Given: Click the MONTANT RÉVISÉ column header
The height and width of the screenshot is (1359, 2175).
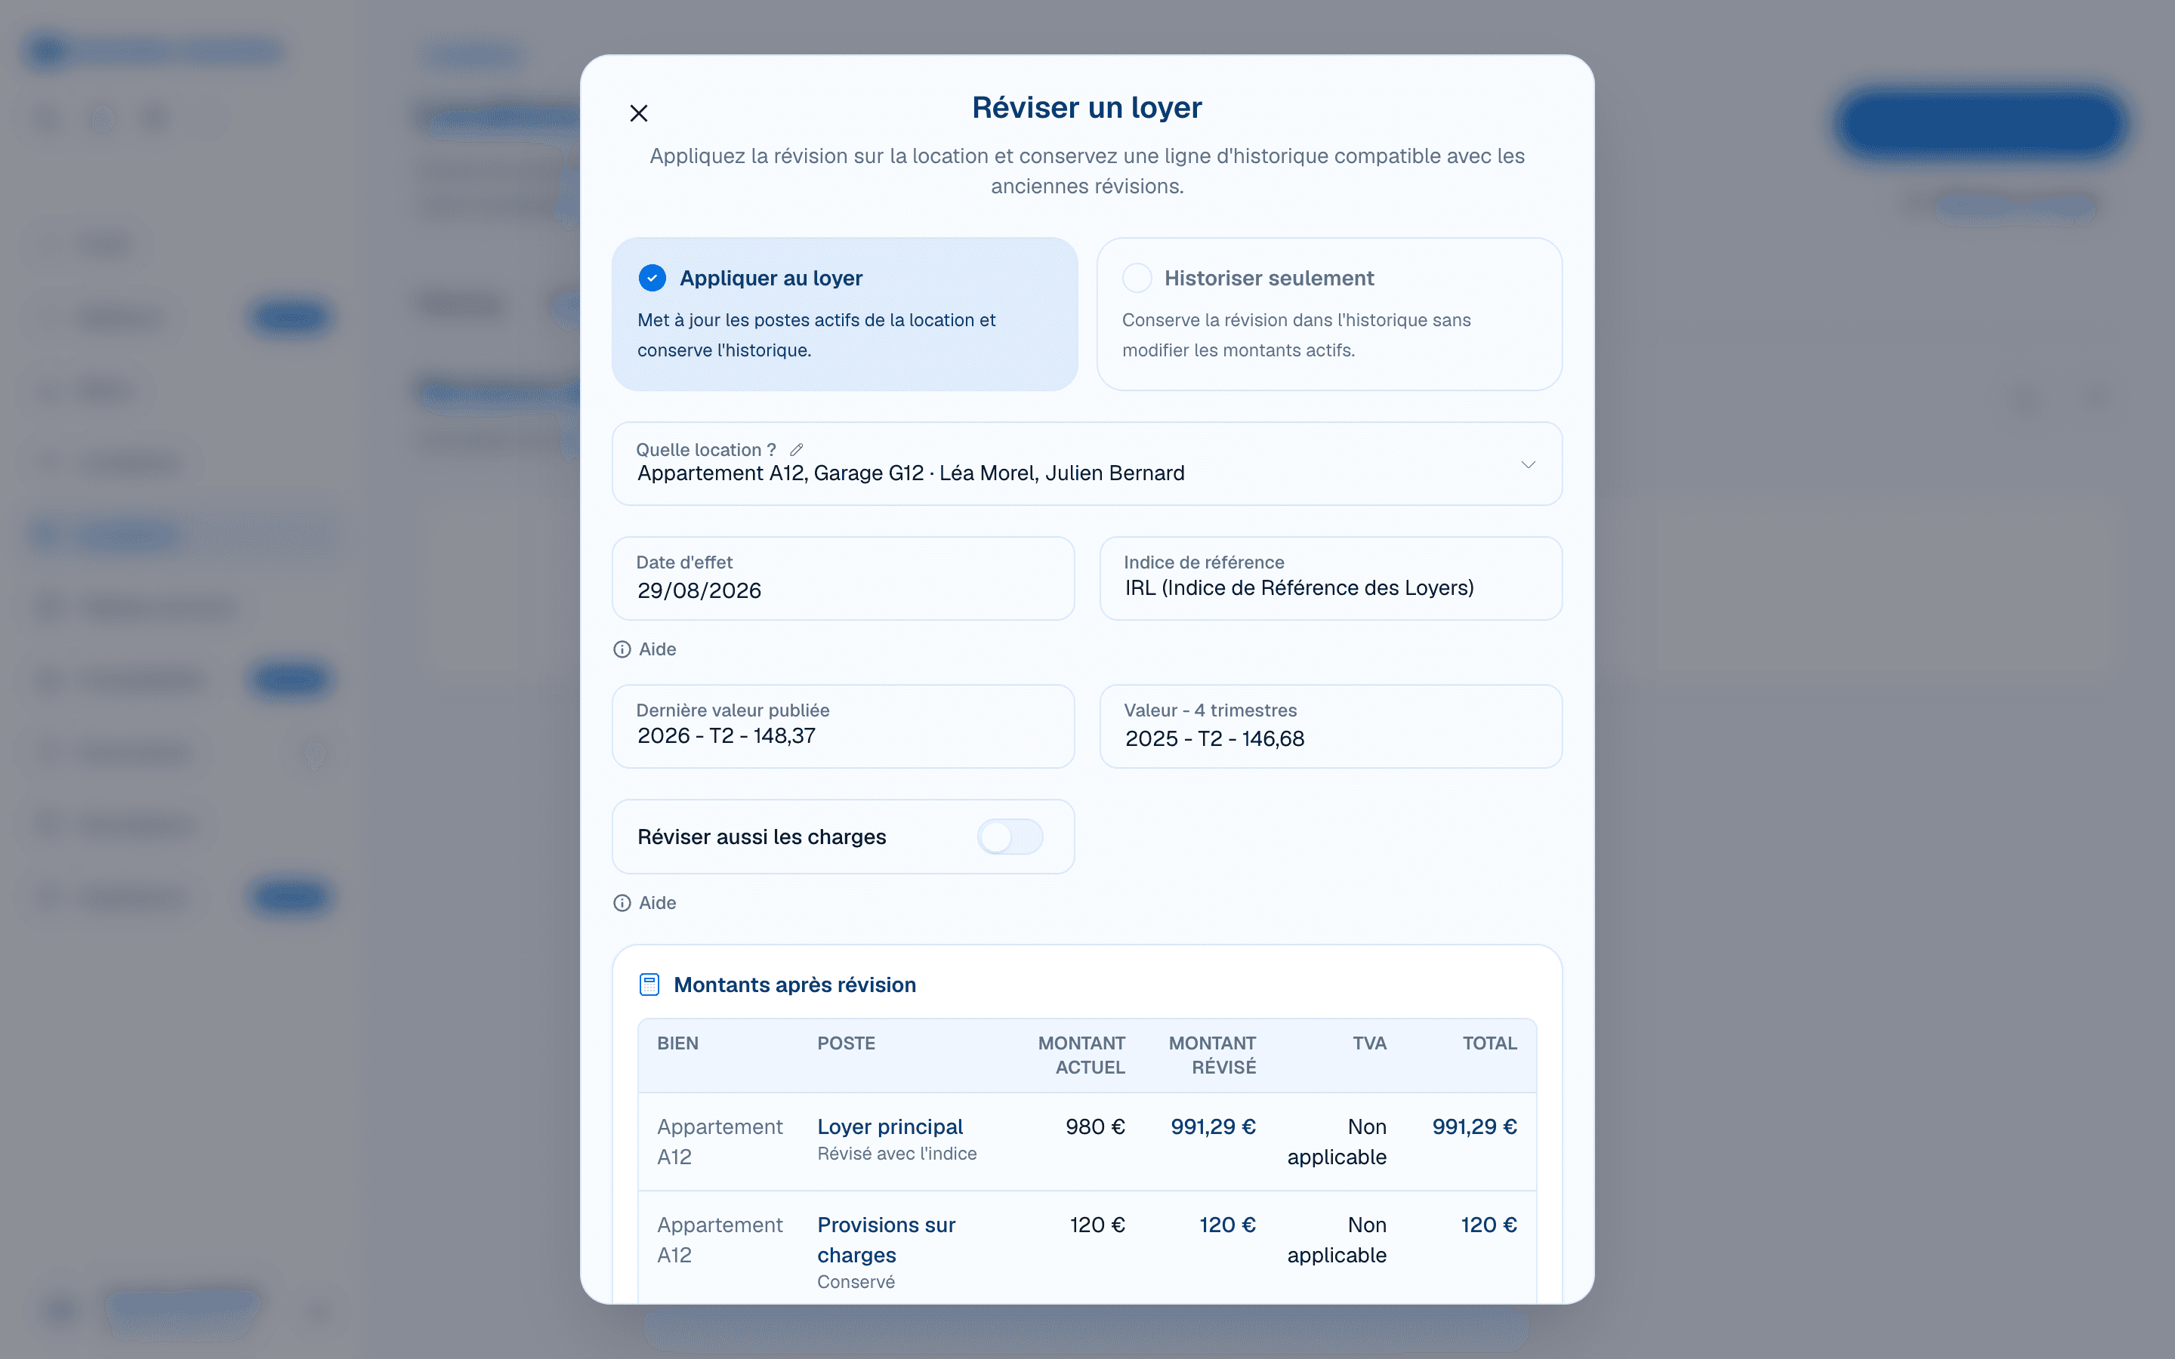Looking at the screenshot, I should pos(1212,1055).
